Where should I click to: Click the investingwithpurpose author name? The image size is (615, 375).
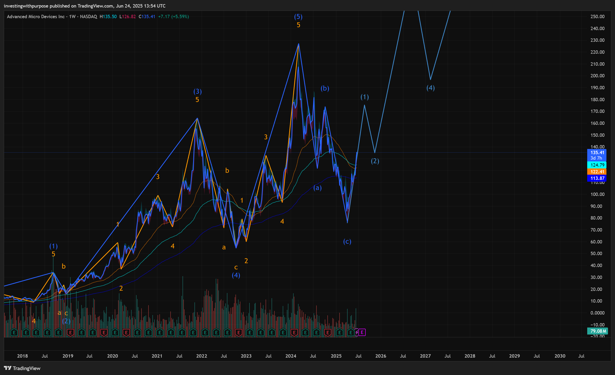coord(26,6)
